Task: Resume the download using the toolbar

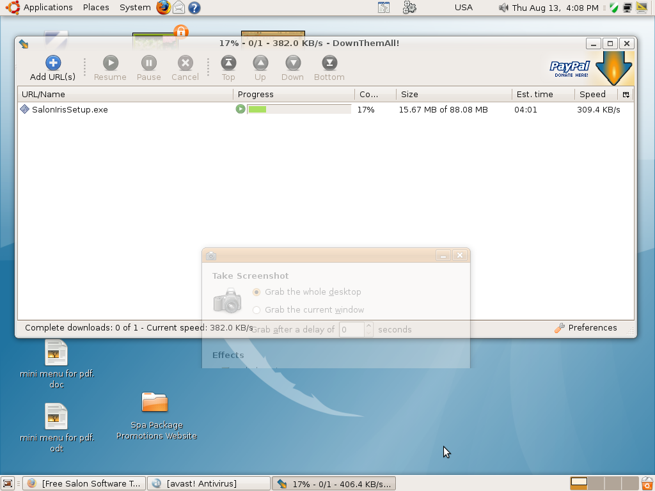Action: pos(110,68)
